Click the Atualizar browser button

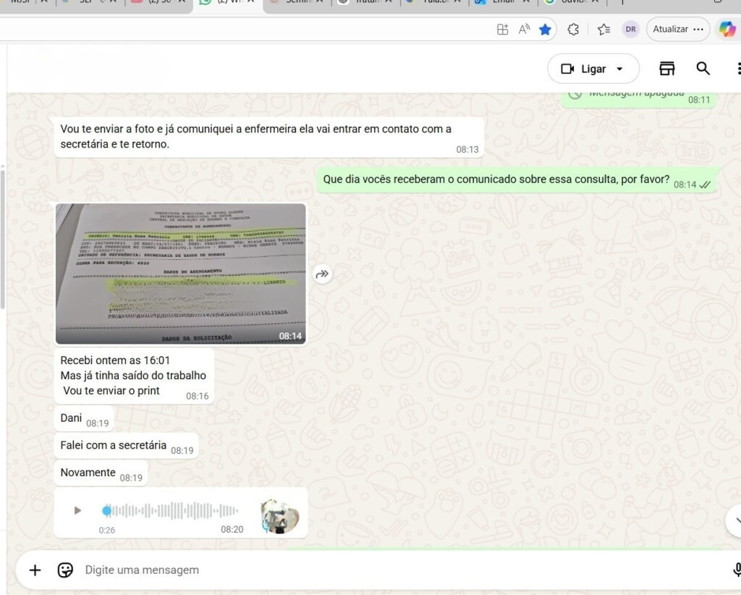[x=670, y=30]
